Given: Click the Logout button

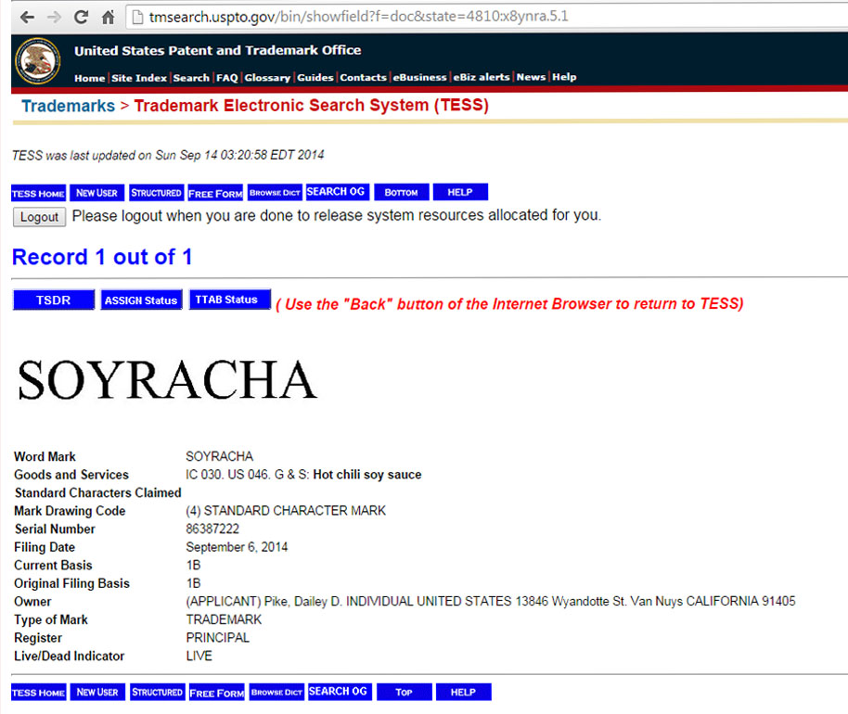Looking at the screenshot, I should 40,217.
